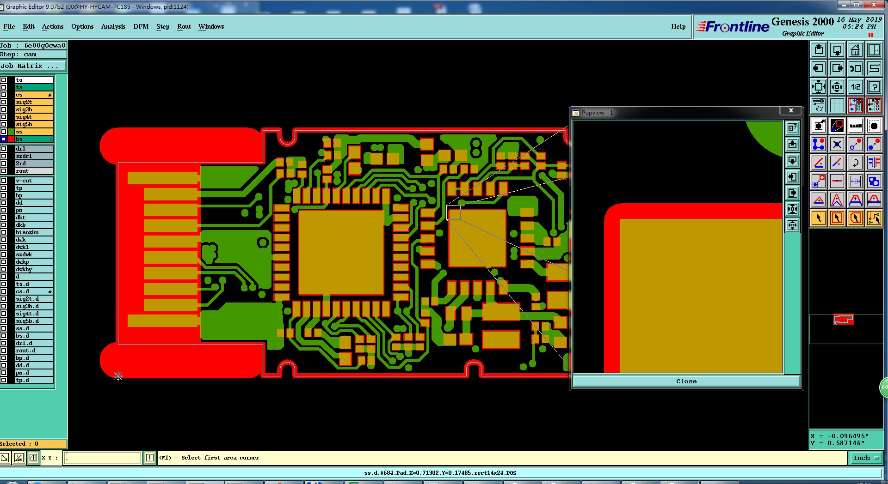Image resolution: width=888 pixels, height=484 pixels.
Task: Click the black X delete point icon
Action: click(x=837, y=144)
